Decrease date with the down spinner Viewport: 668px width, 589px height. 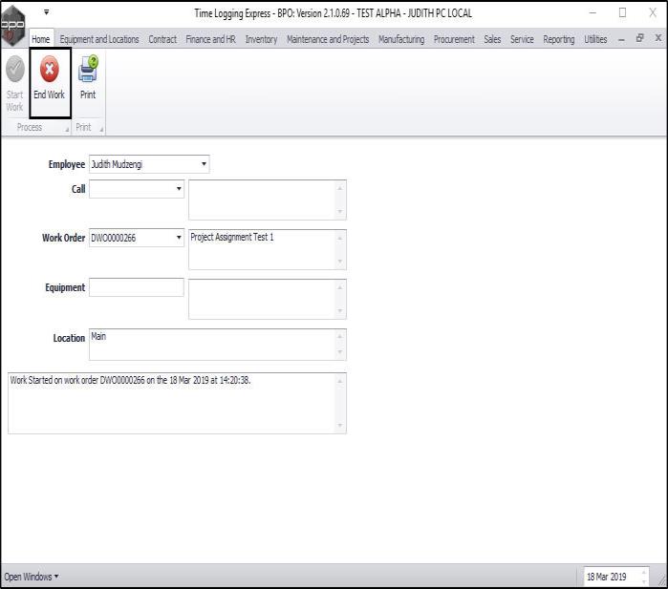coord(644,581)
